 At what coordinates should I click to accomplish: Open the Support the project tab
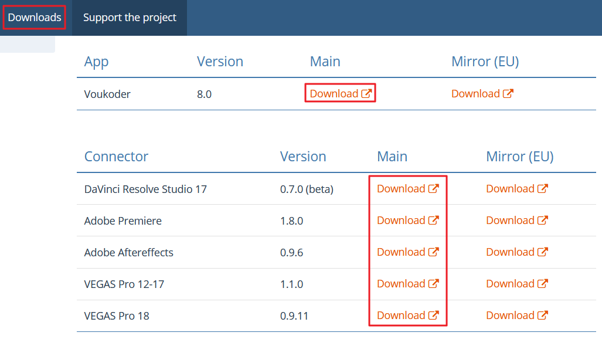pyautogui.click(x=130, y=17)
